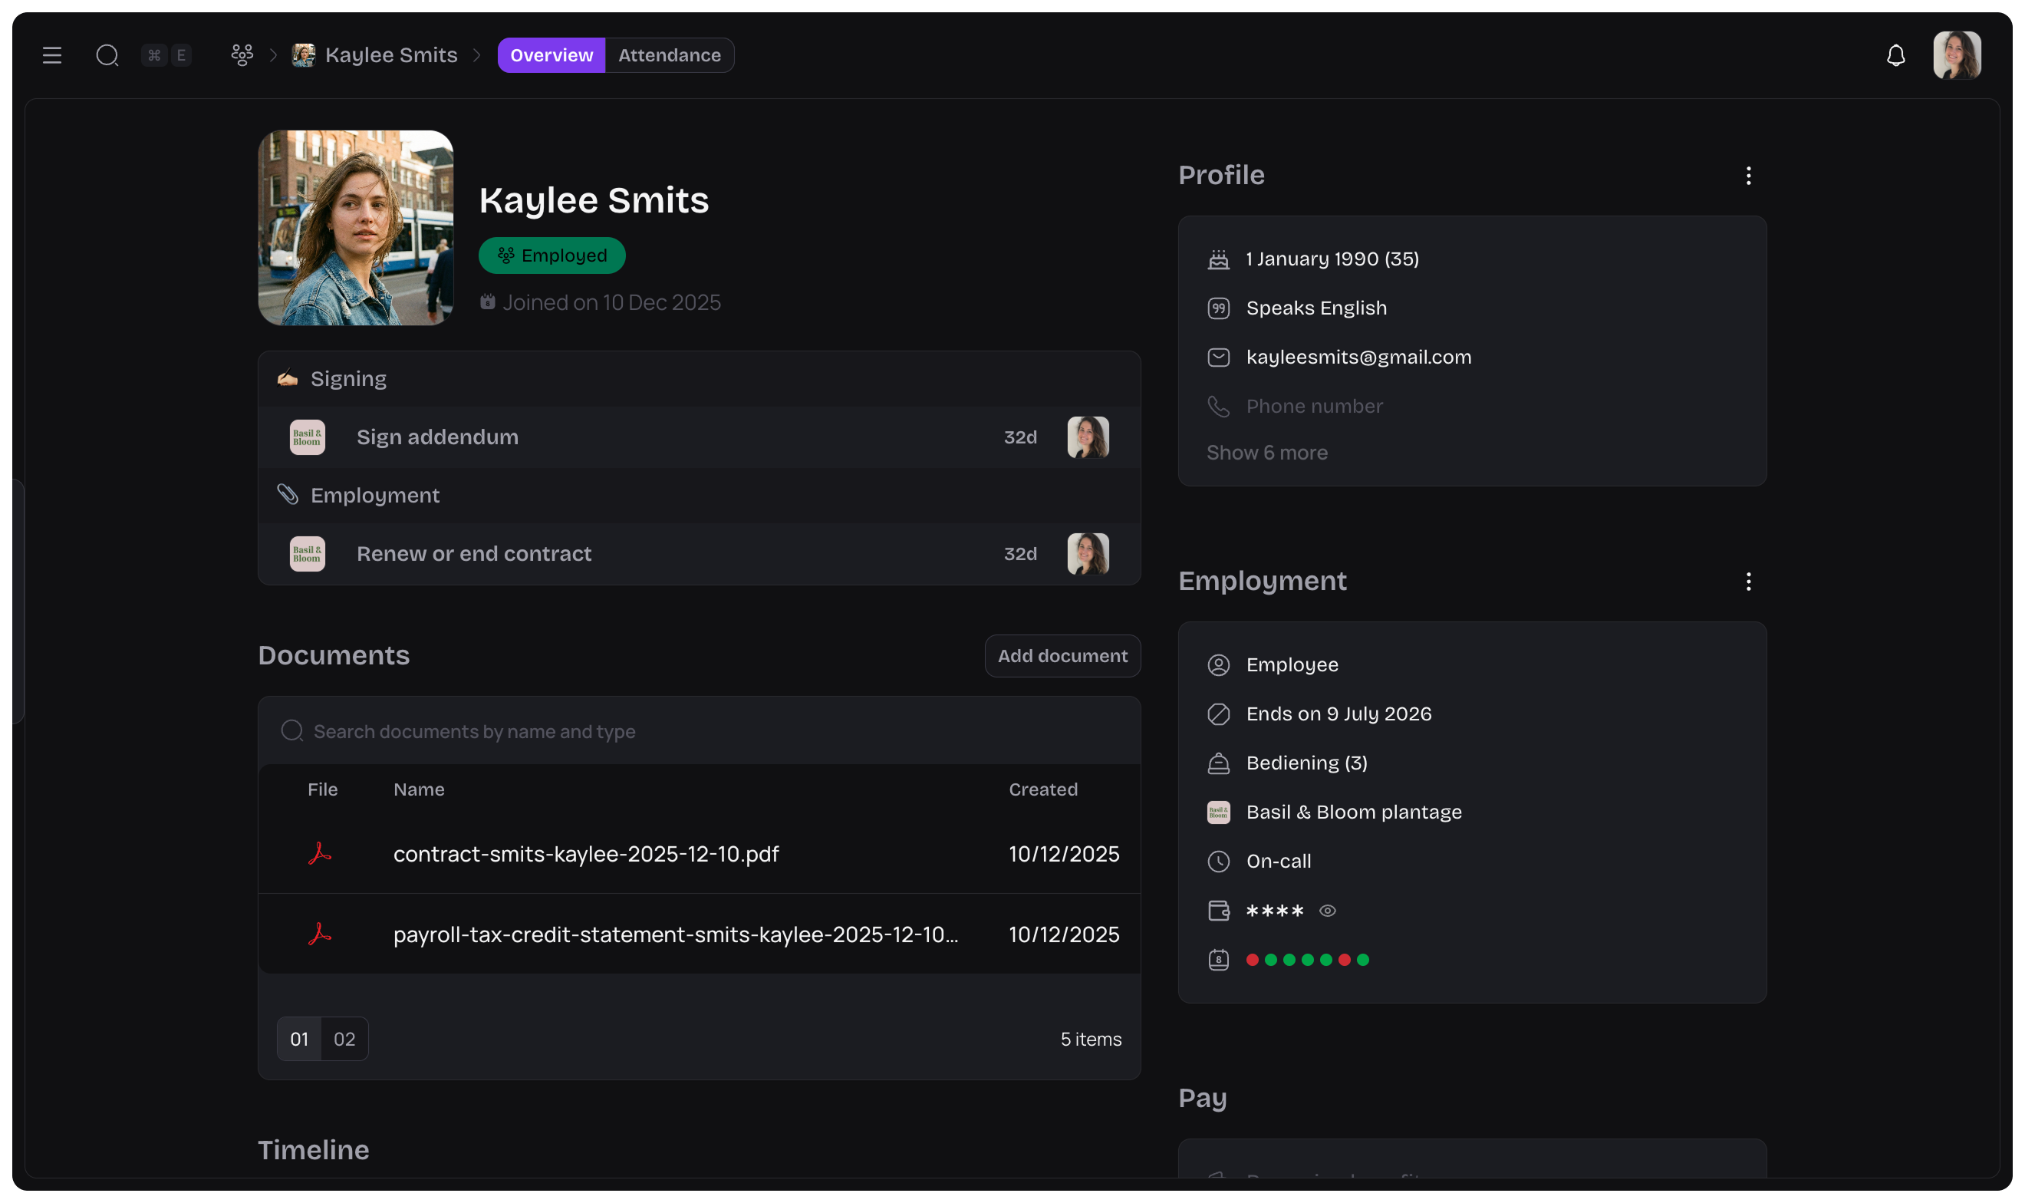Switch to documents page 02

tap(344, 1039)
